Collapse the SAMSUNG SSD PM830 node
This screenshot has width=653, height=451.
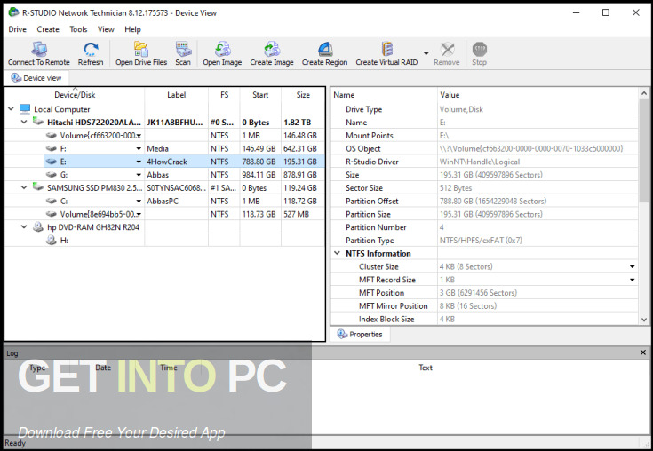(24, 187)
